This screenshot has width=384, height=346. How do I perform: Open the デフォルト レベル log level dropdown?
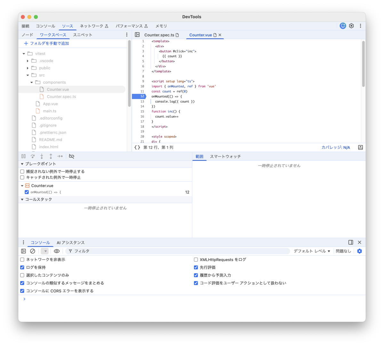pyautogui.click(x=312, y=251)
